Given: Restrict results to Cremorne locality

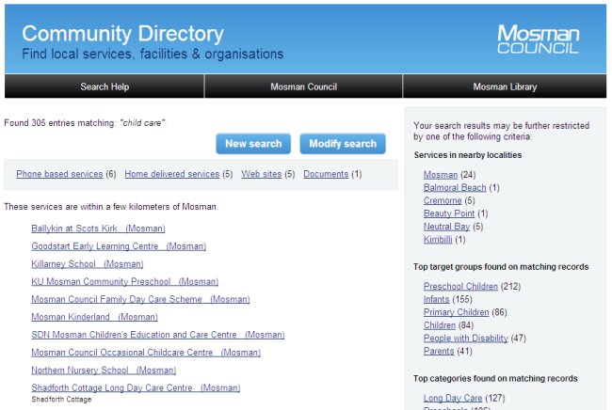Looking at the screenshot, I should [x=443, y=200].
